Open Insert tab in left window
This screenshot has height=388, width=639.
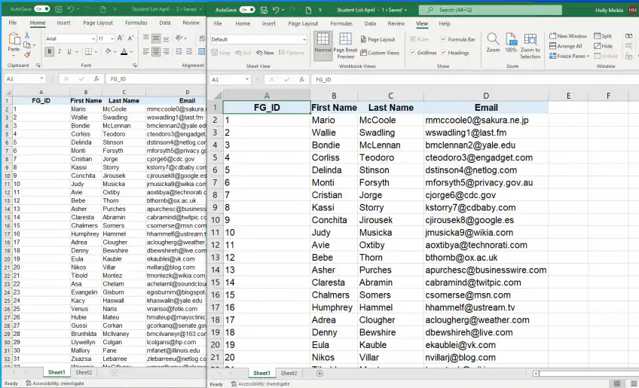(x=63, y=23)
